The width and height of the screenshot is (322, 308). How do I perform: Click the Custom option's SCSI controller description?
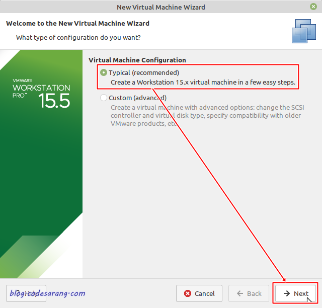point(207,115)
